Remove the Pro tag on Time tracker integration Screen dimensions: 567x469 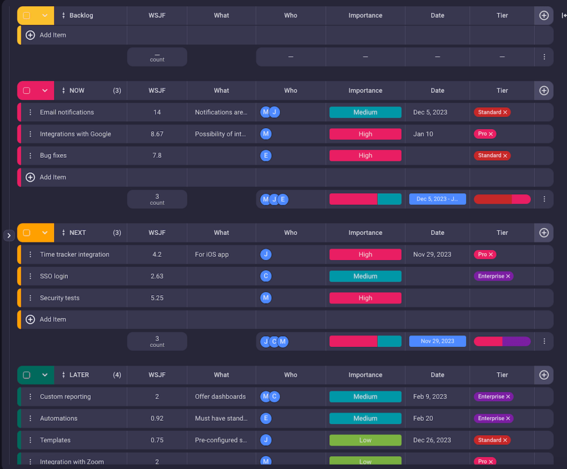point(492,254)
